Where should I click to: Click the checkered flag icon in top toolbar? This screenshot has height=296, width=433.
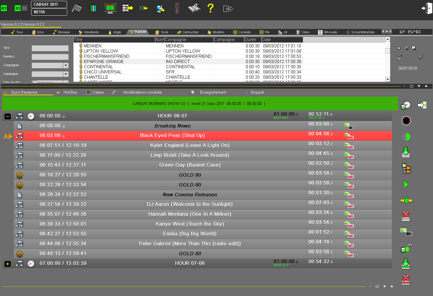coord(77,8)
